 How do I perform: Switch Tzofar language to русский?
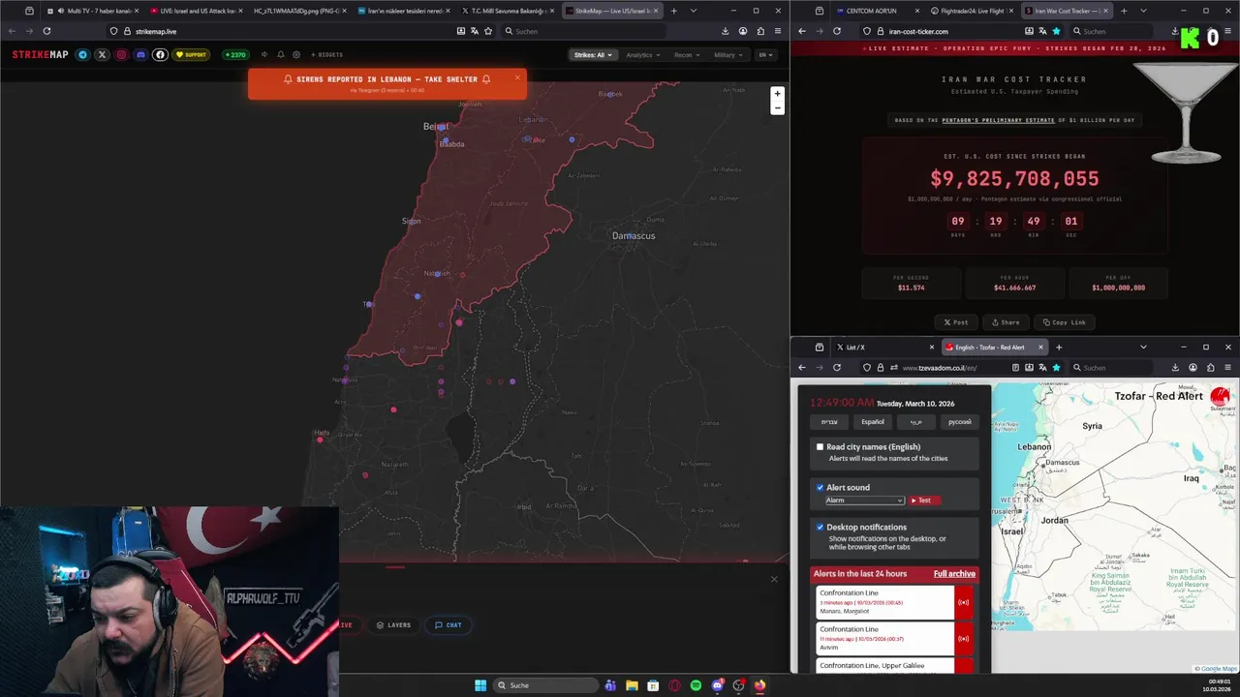pos(959,422)
